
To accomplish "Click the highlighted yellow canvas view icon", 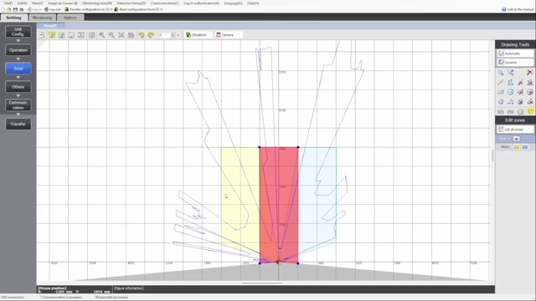I will coord(52,35).
